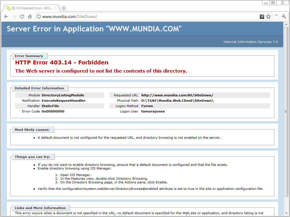Image resolution: width=290 pixels, height=217 pixels.
Task: Go back with the browser back arrow
Action: point(6,17)
